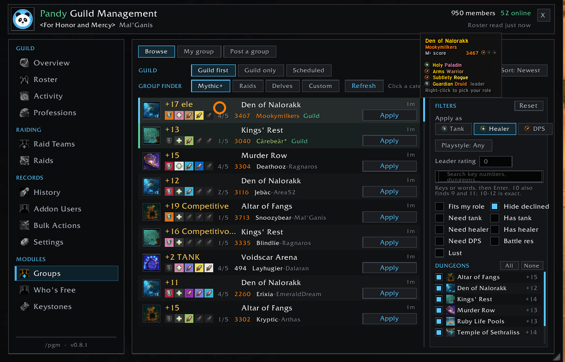Choose Tank in Apply as
The width and height of the screenshot is (565, 362).
click(x=453, y=129)
